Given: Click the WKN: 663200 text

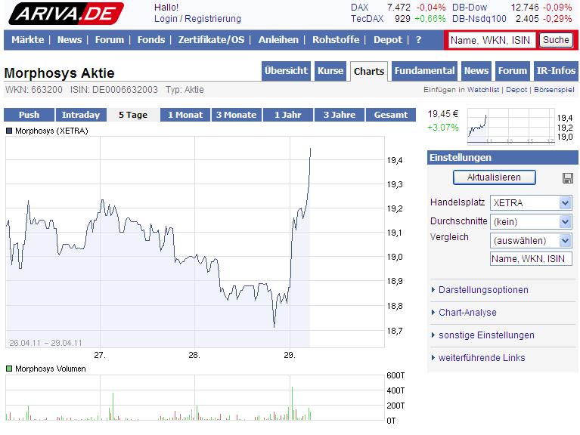Looking at the screenshot, I should tap(34, 90).
